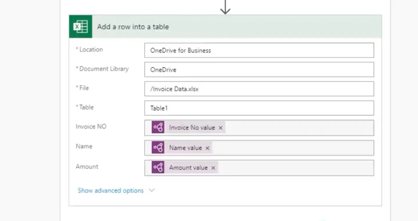Viewport: 418px width, 221px height.
Task: Click the Excel icon in action header
Action: (80, 27)
